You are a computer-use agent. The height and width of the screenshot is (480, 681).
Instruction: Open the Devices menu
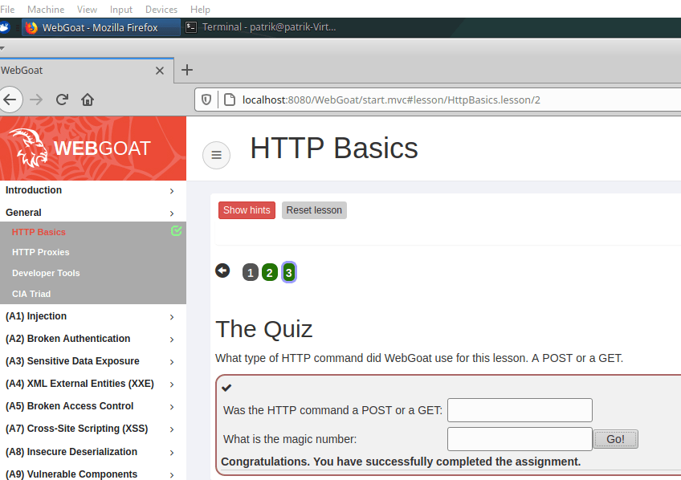[x=161, y=9]
